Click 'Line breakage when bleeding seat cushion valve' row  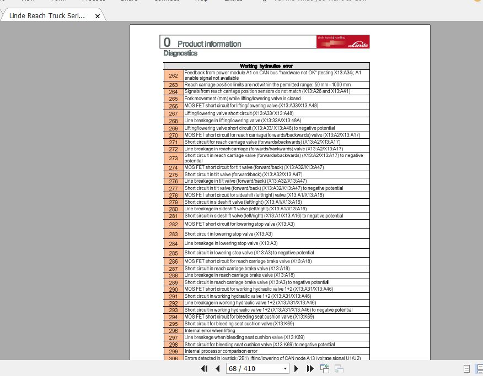tap(244, 337)
